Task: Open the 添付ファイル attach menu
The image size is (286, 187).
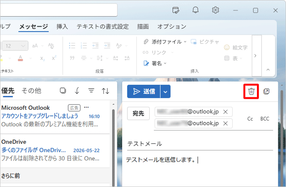Action: pos(165,42)
